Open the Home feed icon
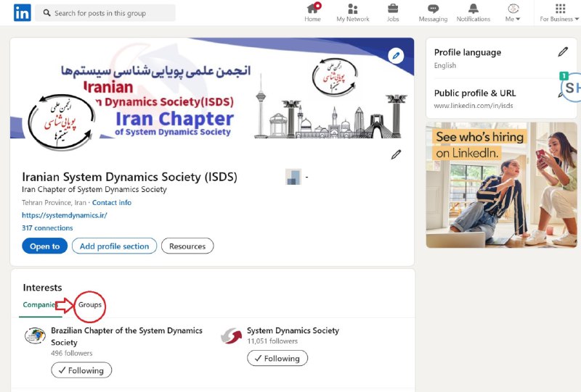581x392 pixels. tap(312, 12)
